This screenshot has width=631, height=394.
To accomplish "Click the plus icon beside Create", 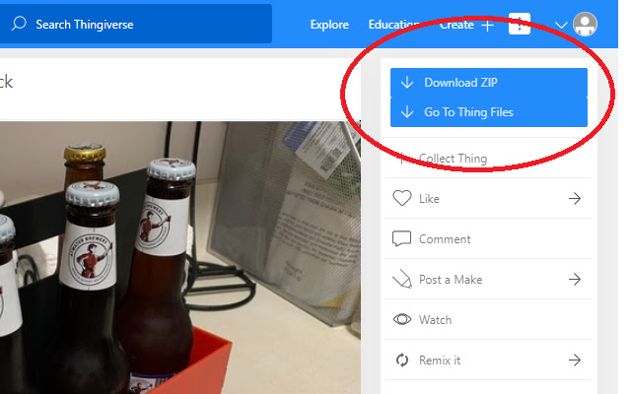I will click(x=488, y=25).
